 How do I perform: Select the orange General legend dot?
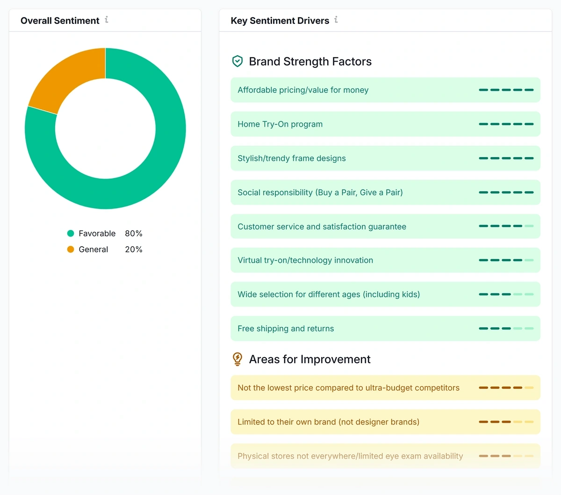click(x=70, y=249)
